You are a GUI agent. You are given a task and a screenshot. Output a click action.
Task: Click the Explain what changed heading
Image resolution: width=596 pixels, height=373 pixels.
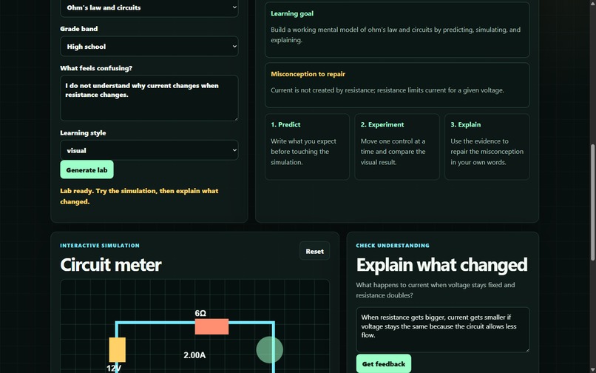tap(441, 264)
